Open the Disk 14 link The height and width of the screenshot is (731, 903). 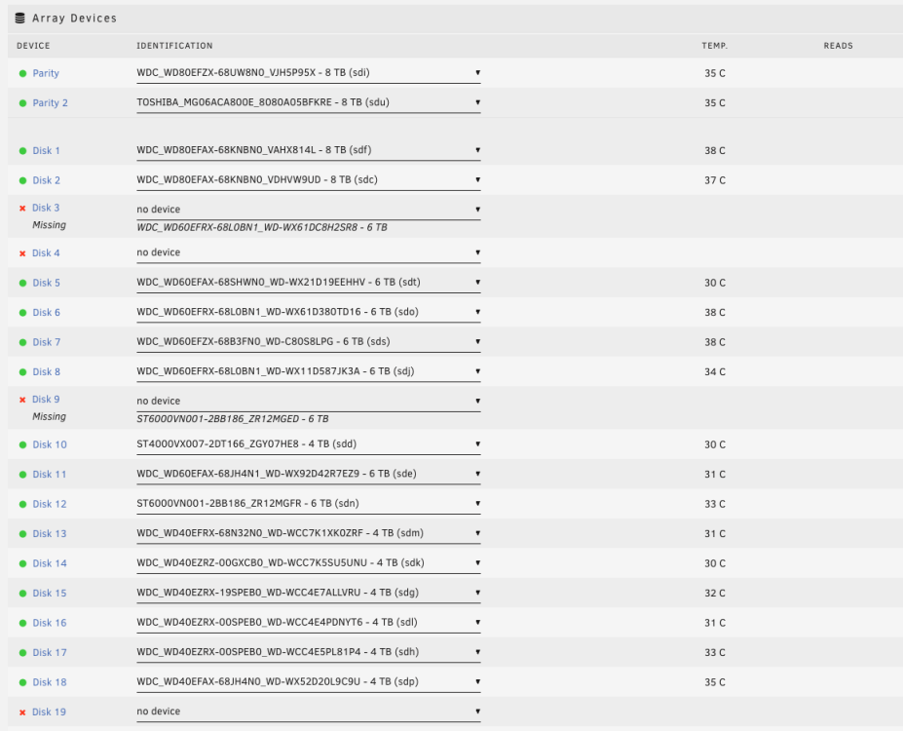pyautogui.click(x=50, y=564)
